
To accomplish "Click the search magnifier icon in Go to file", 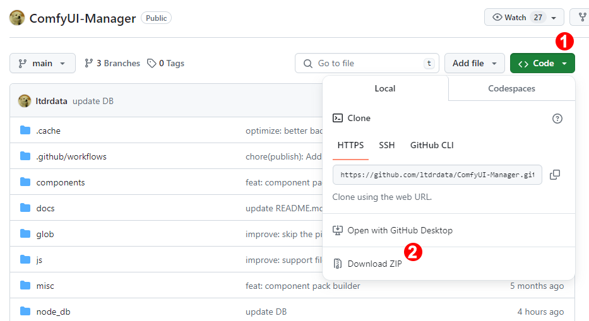I will pos(307,64).
